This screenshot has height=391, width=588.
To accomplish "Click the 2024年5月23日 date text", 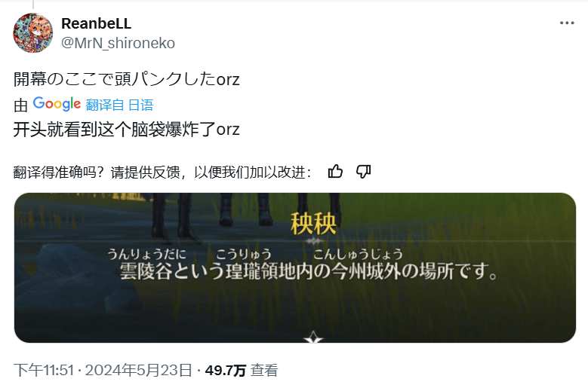I will tap(139, 371).
